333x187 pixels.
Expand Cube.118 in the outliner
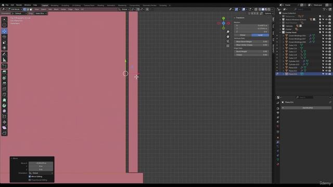pos(283,55)
